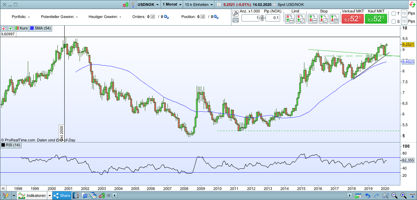
Task: Enable the T pips checkbox
Action: (394, 14)
